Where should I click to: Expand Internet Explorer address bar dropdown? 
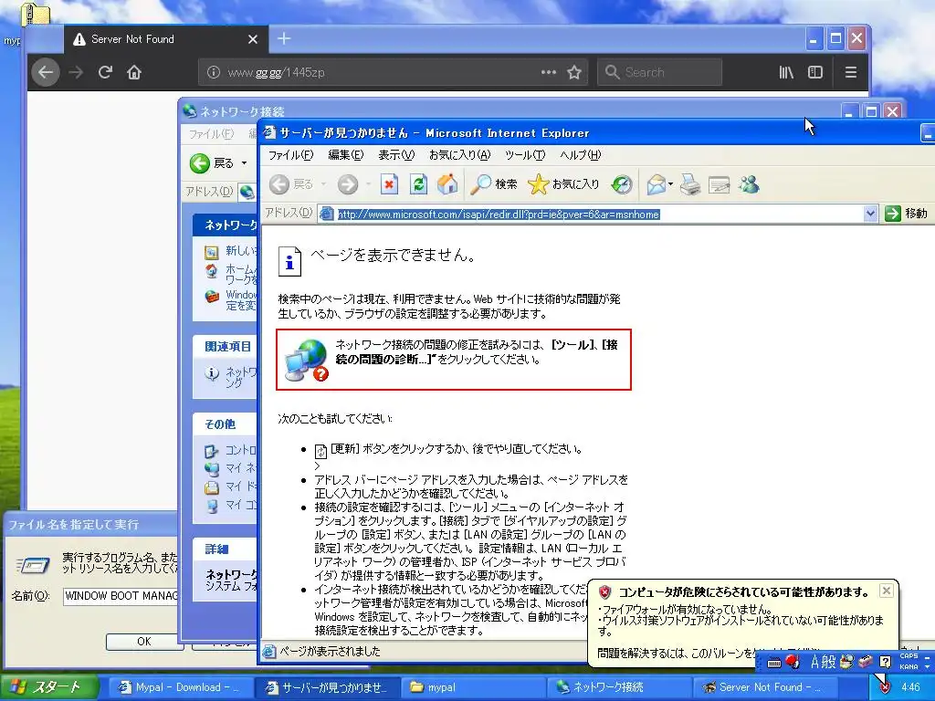point(870,214)
